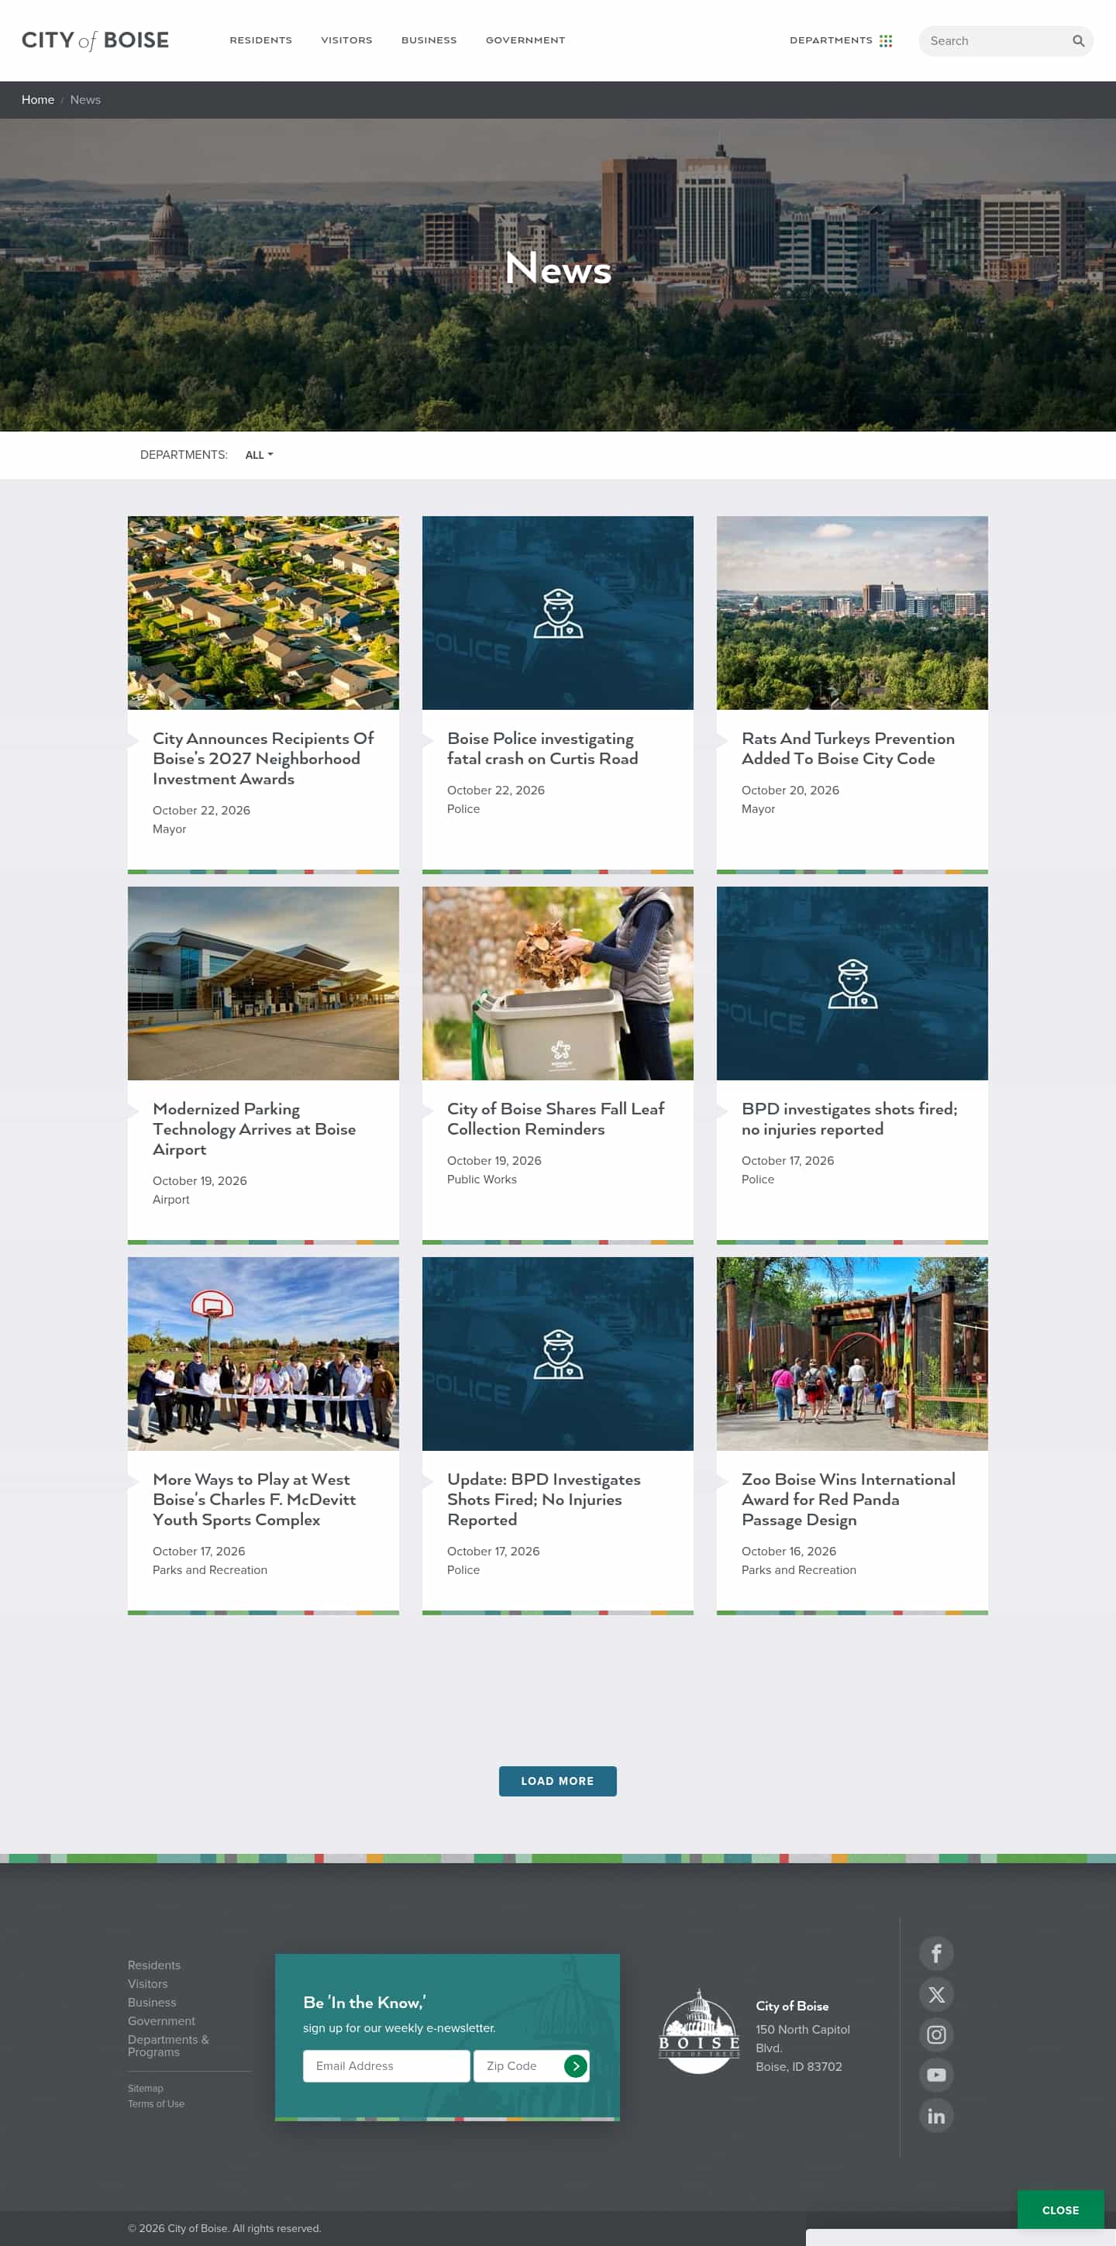The width and height of the screenshot is (1116, 2246).
Task: Open the YouTube social icon
Action: 936,2074
